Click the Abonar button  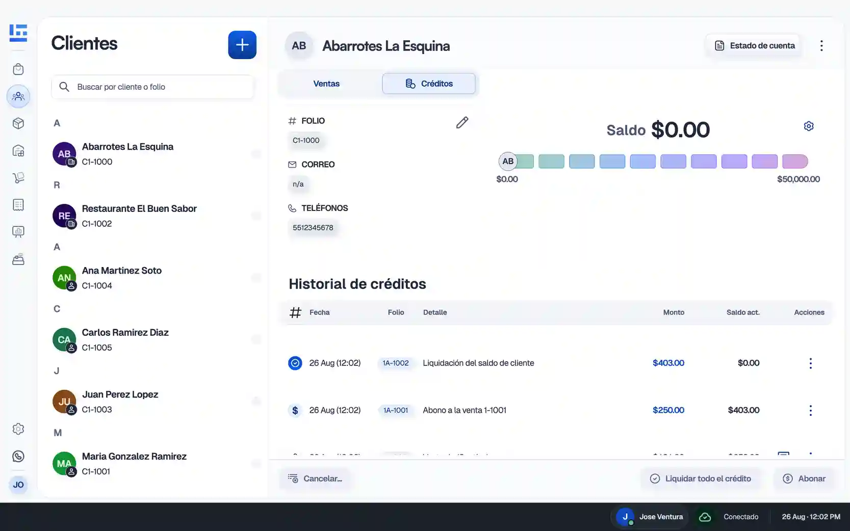coord(804,479)
